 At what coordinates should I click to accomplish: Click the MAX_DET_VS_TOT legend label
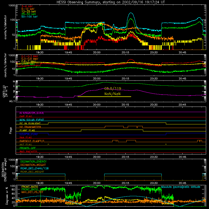coord(32,192)
